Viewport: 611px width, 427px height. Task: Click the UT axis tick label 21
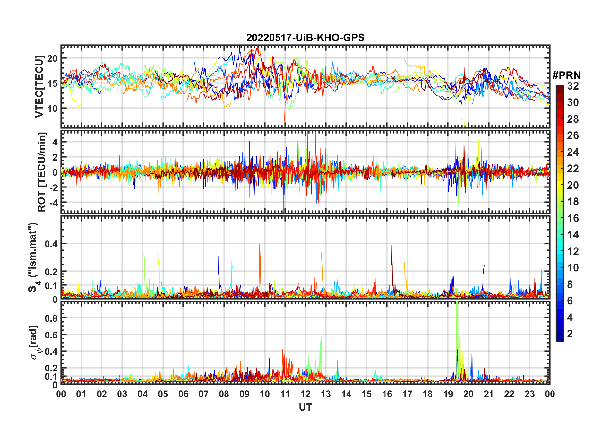(489, 394)
